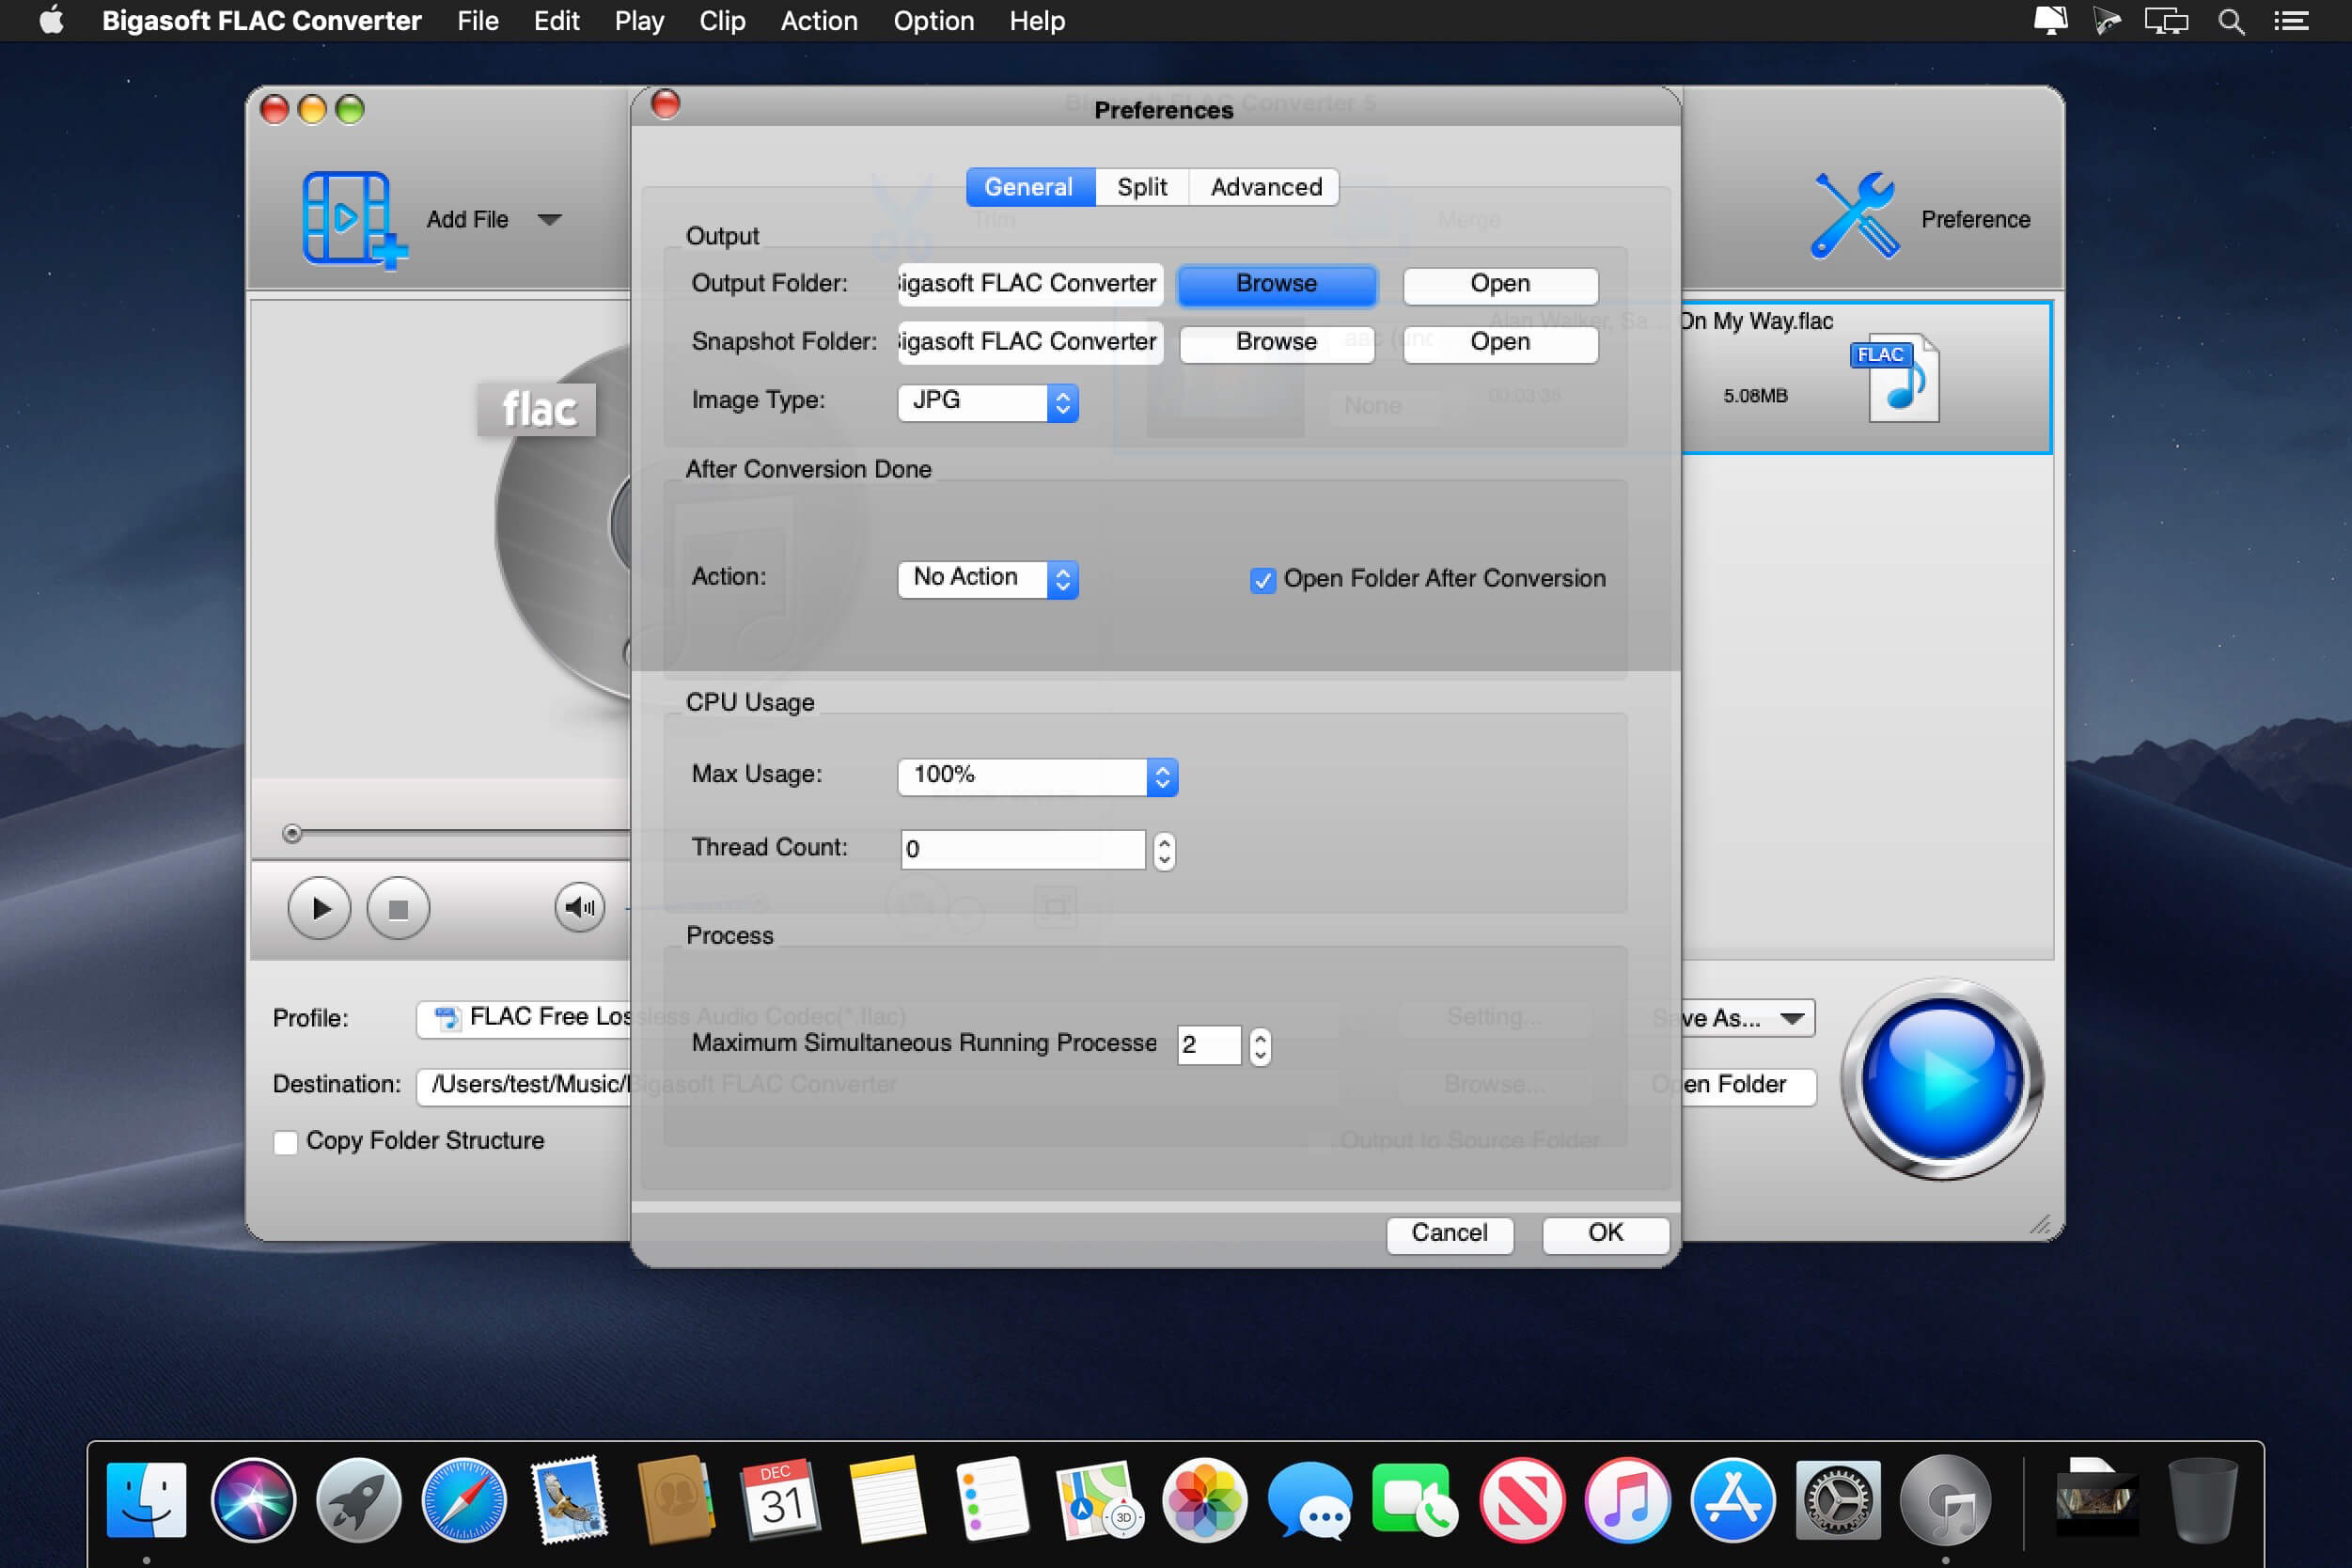Click the playback seek slider handle
The width and height of the screenshot is (2352, 1568).
click(x=292, y=834)
